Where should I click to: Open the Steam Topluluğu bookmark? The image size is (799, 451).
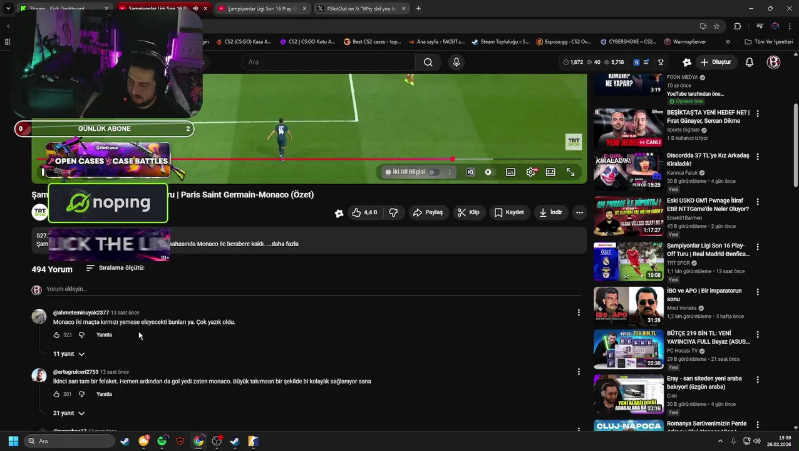500,42
